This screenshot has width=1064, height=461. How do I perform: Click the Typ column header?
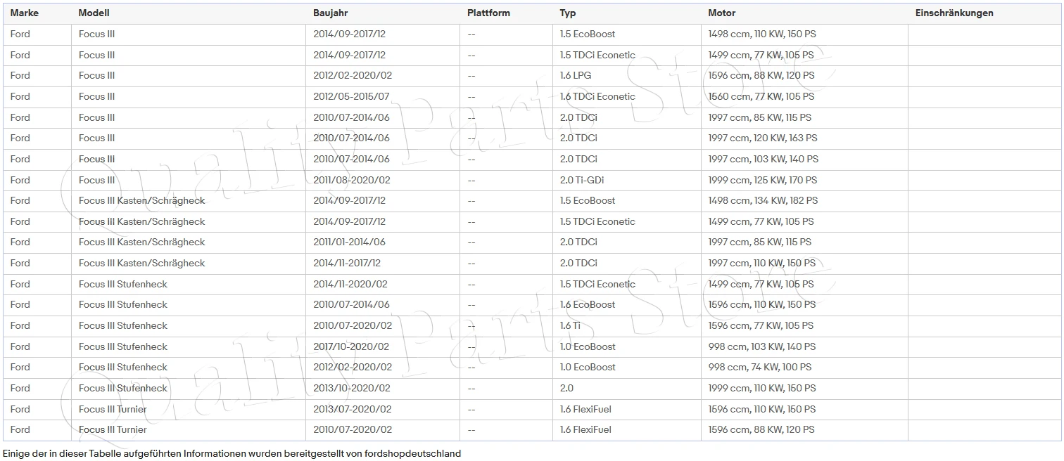point(568,13)
